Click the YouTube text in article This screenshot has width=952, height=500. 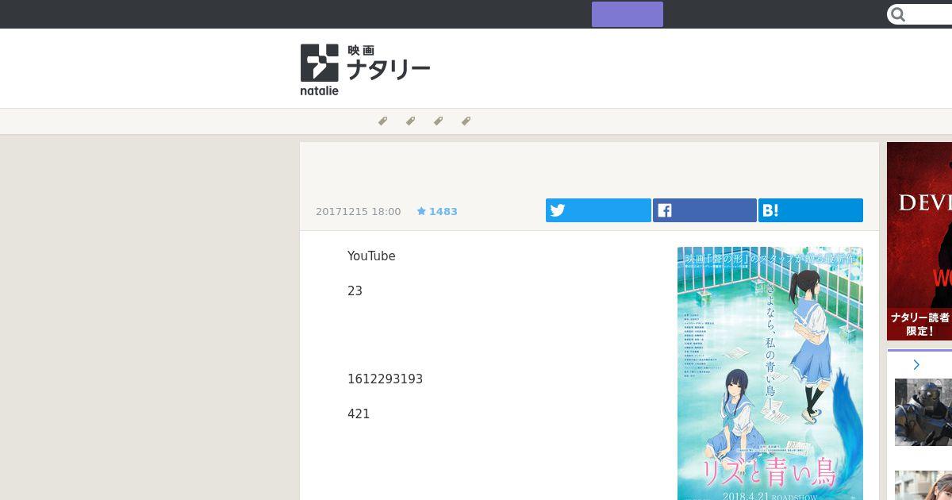click(x=371, y=256)
